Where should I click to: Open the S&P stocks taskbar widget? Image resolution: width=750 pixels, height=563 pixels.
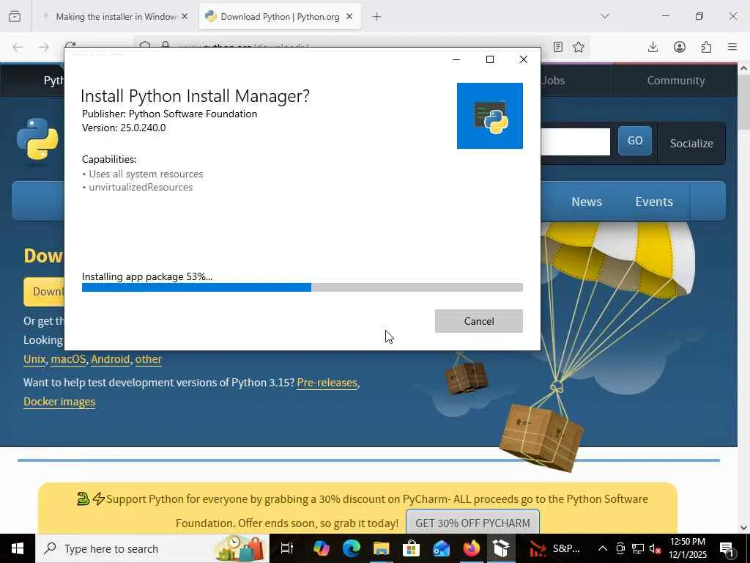[x=554, y=548]
